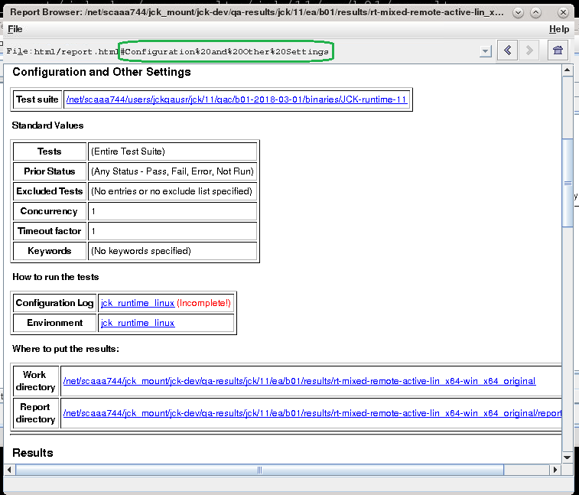This screenshot has height=495, width=579.
Task: Click the Forward navigation arrow button
Action: [x=529, y=50]
